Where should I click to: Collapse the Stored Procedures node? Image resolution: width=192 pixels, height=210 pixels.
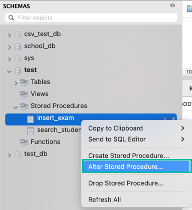(x=16, y=107)
